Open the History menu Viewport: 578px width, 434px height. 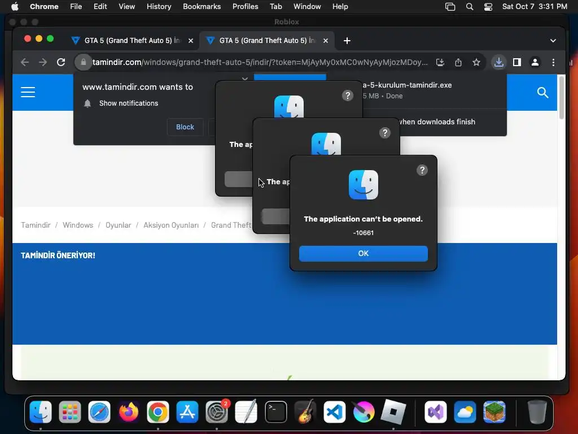pos(159,6)
